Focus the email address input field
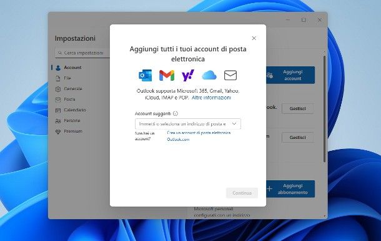Viewport: 381px width, 241px height. [188, 124]
